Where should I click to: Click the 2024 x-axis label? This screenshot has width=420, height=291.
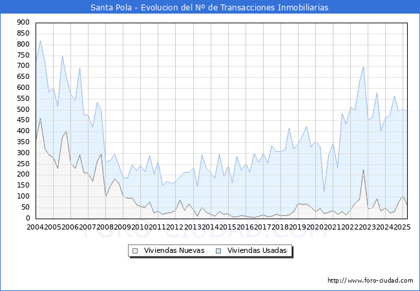pyautogui.click(x=385, y=227)
